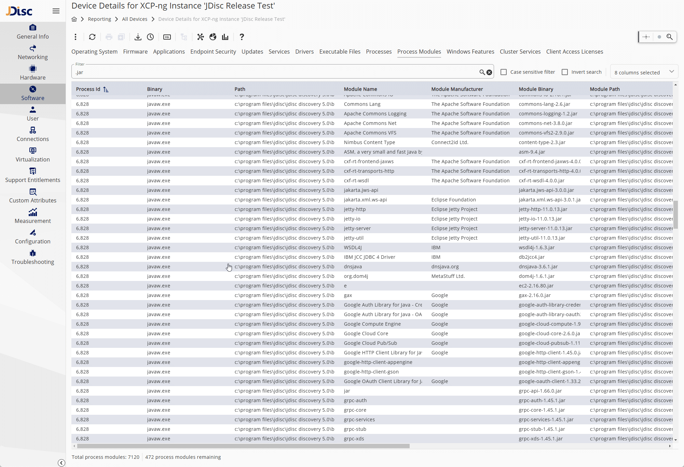Open the history clock icon
The height and width of the screenshot is (467, 684).
pos(150,37)
